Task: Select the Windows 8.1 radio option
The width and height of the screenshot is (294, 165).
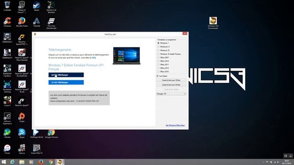Action: 158,47
